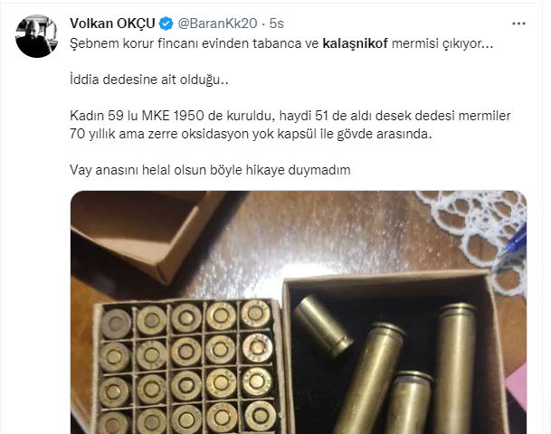Click the short tilted casing in the box
The width and height of the screenshot is (551, 434).
pos(322,325)
